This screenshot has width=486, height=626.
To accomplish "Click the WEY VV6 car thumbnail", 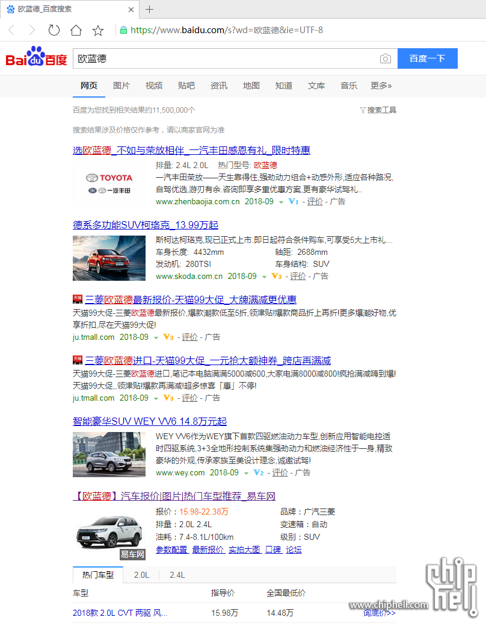I will 109,454.
